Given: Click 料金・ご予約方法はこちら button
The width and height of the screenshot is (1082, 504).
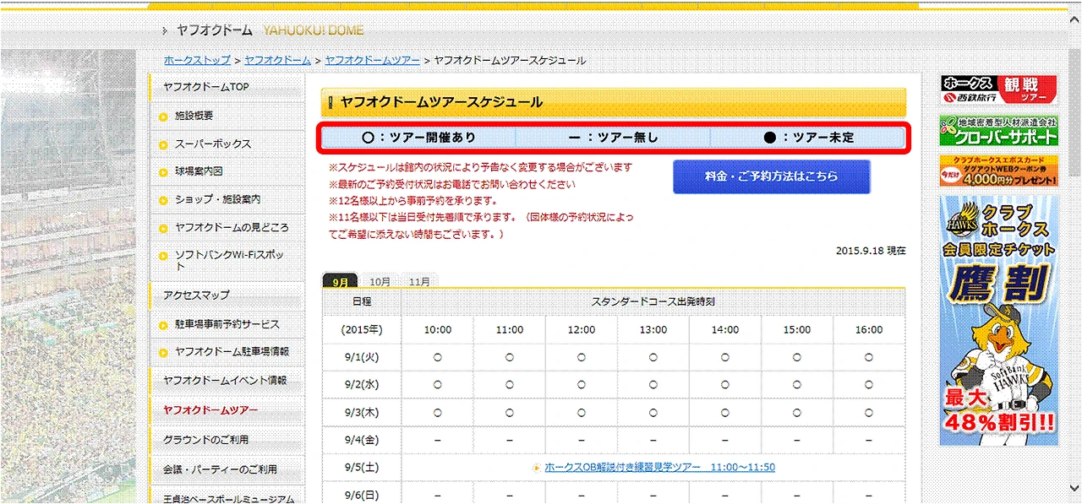Looking at the screenshot, I should 771,176.
